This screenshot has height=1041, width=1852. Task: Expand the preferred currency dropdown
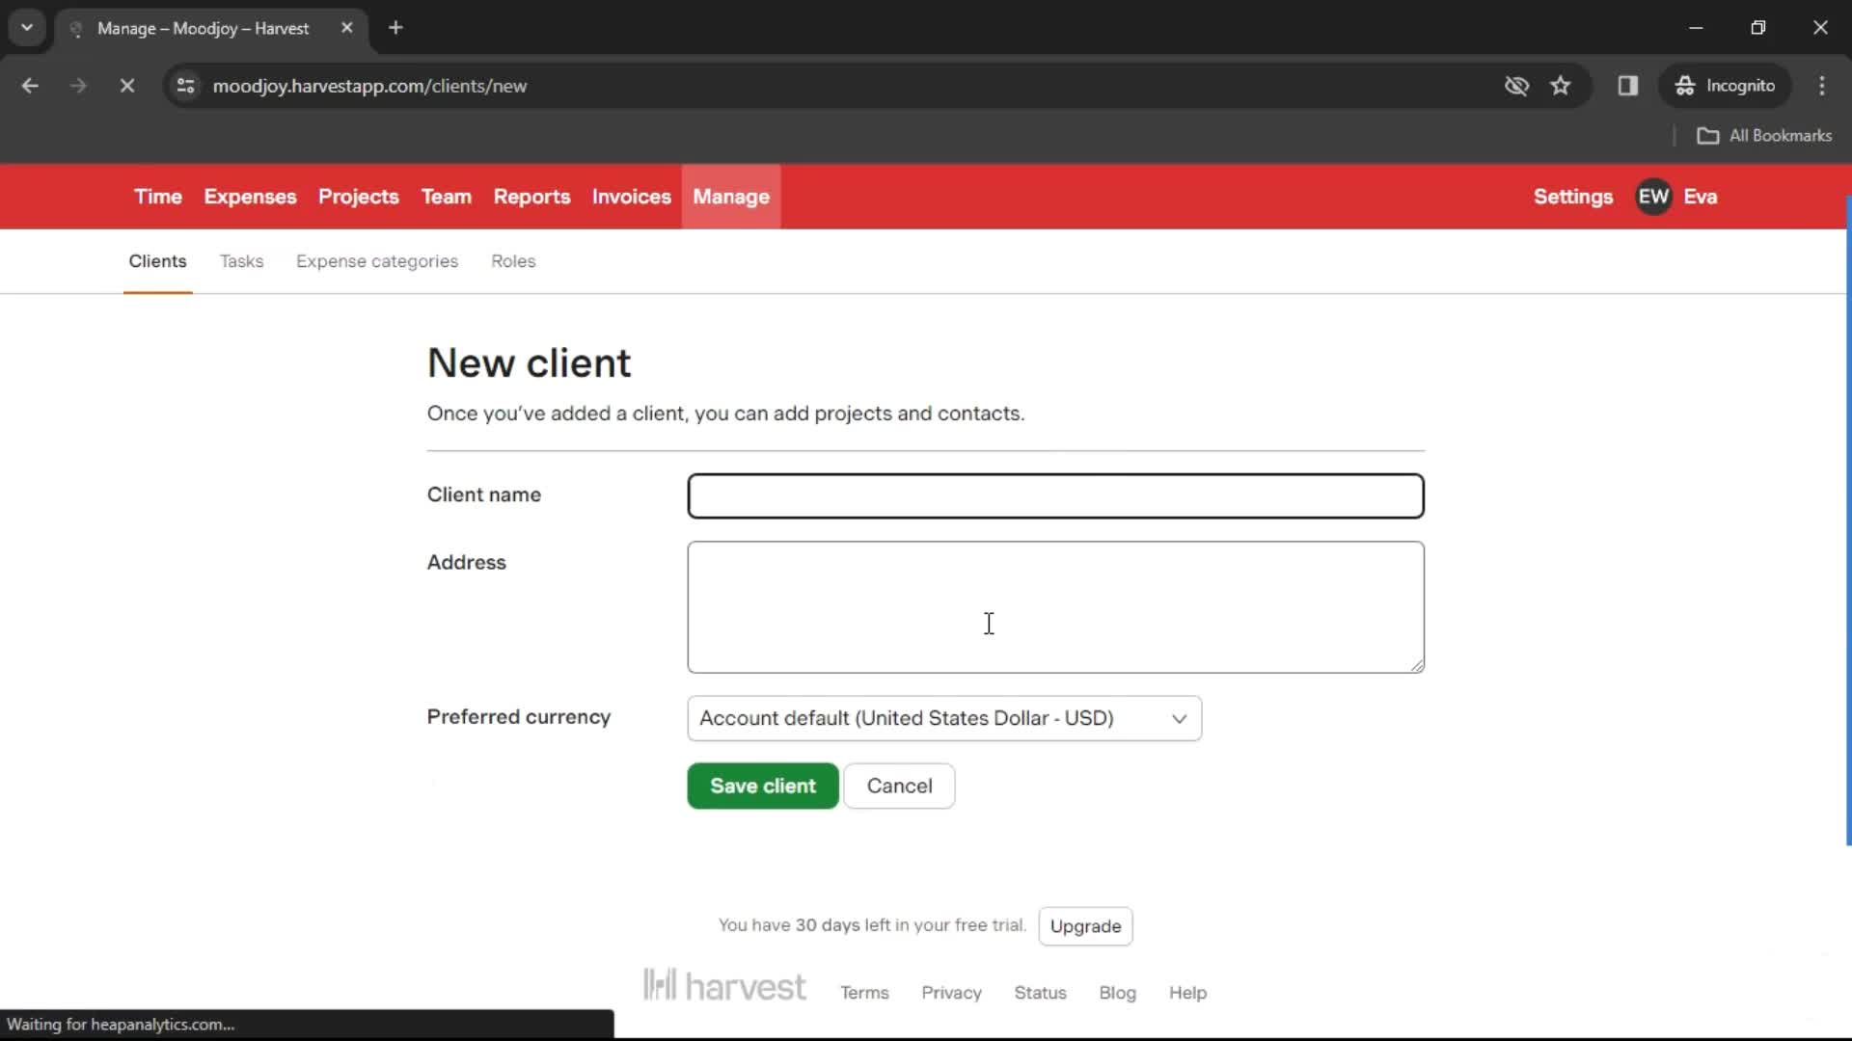coord(942,718)
